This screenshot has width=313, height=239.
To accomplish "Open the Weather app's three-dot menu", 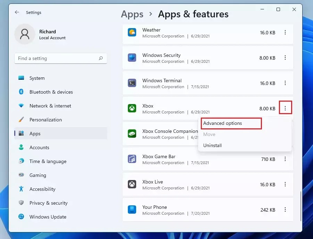I will (285, 33).
